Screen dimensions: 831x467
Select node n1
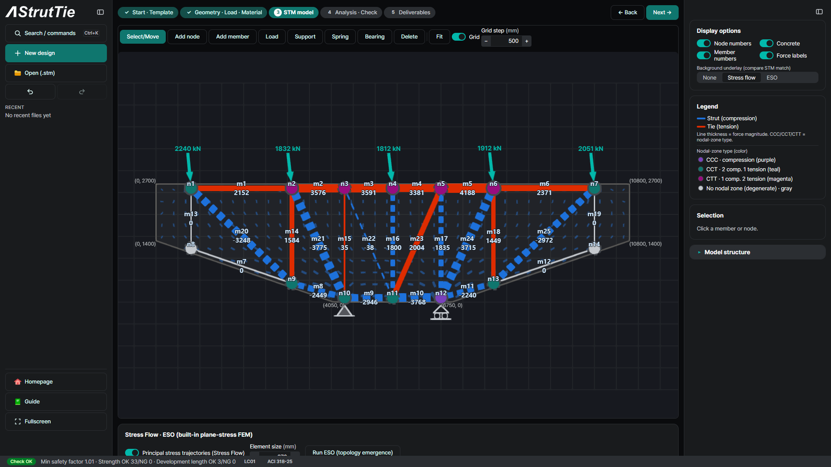coord(191,188)
